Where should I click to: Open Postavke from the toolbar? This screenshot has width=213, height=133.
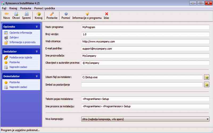tap(52, 14)
